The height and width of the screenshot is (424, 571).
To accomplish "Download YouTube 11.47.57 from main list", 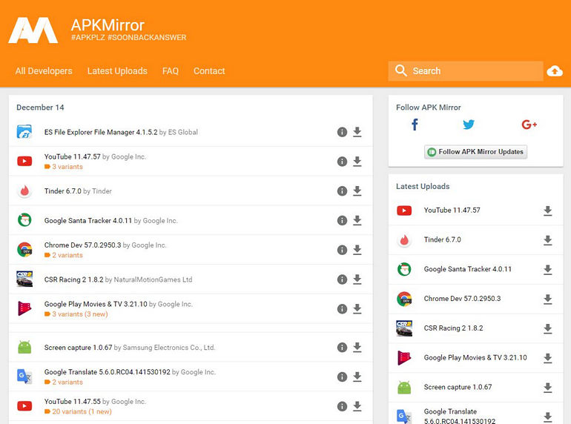I will pos(357,162).
